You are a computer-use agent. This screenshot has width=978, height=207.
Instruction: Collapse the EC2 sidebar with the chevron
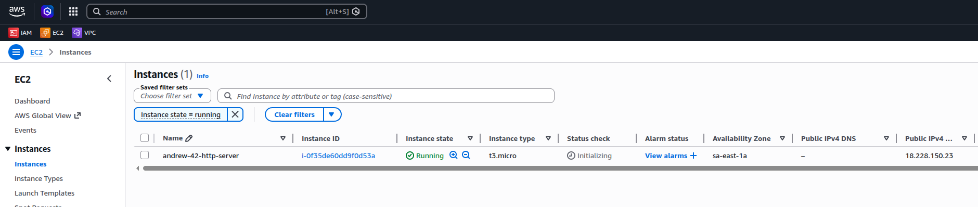click(109, 79)
